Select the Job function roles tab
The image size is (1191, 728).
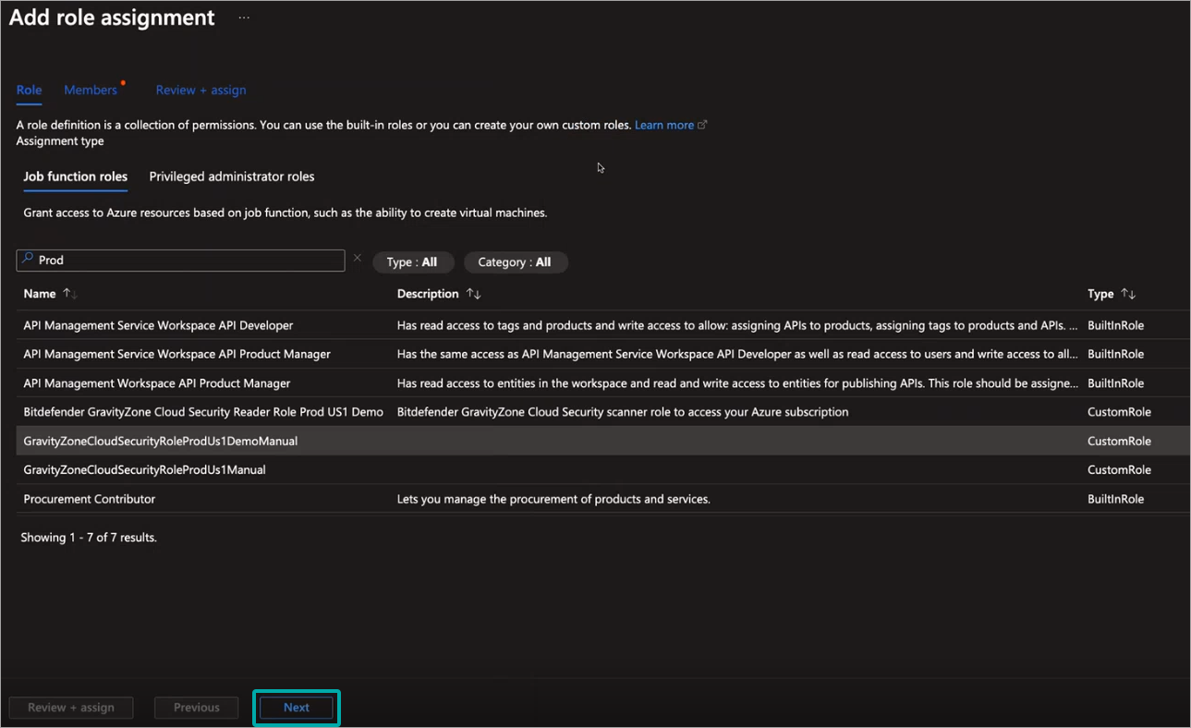75,176
